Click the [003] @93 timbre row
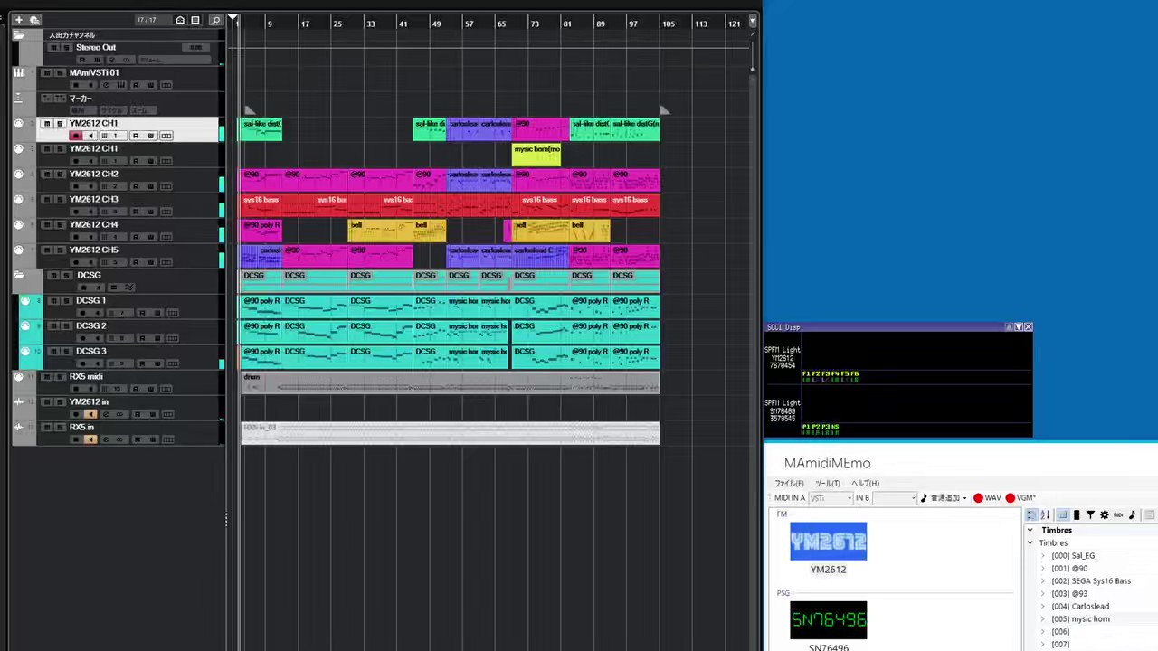1158x651 pixels. pyautogui.click(x=1069, y=594)
